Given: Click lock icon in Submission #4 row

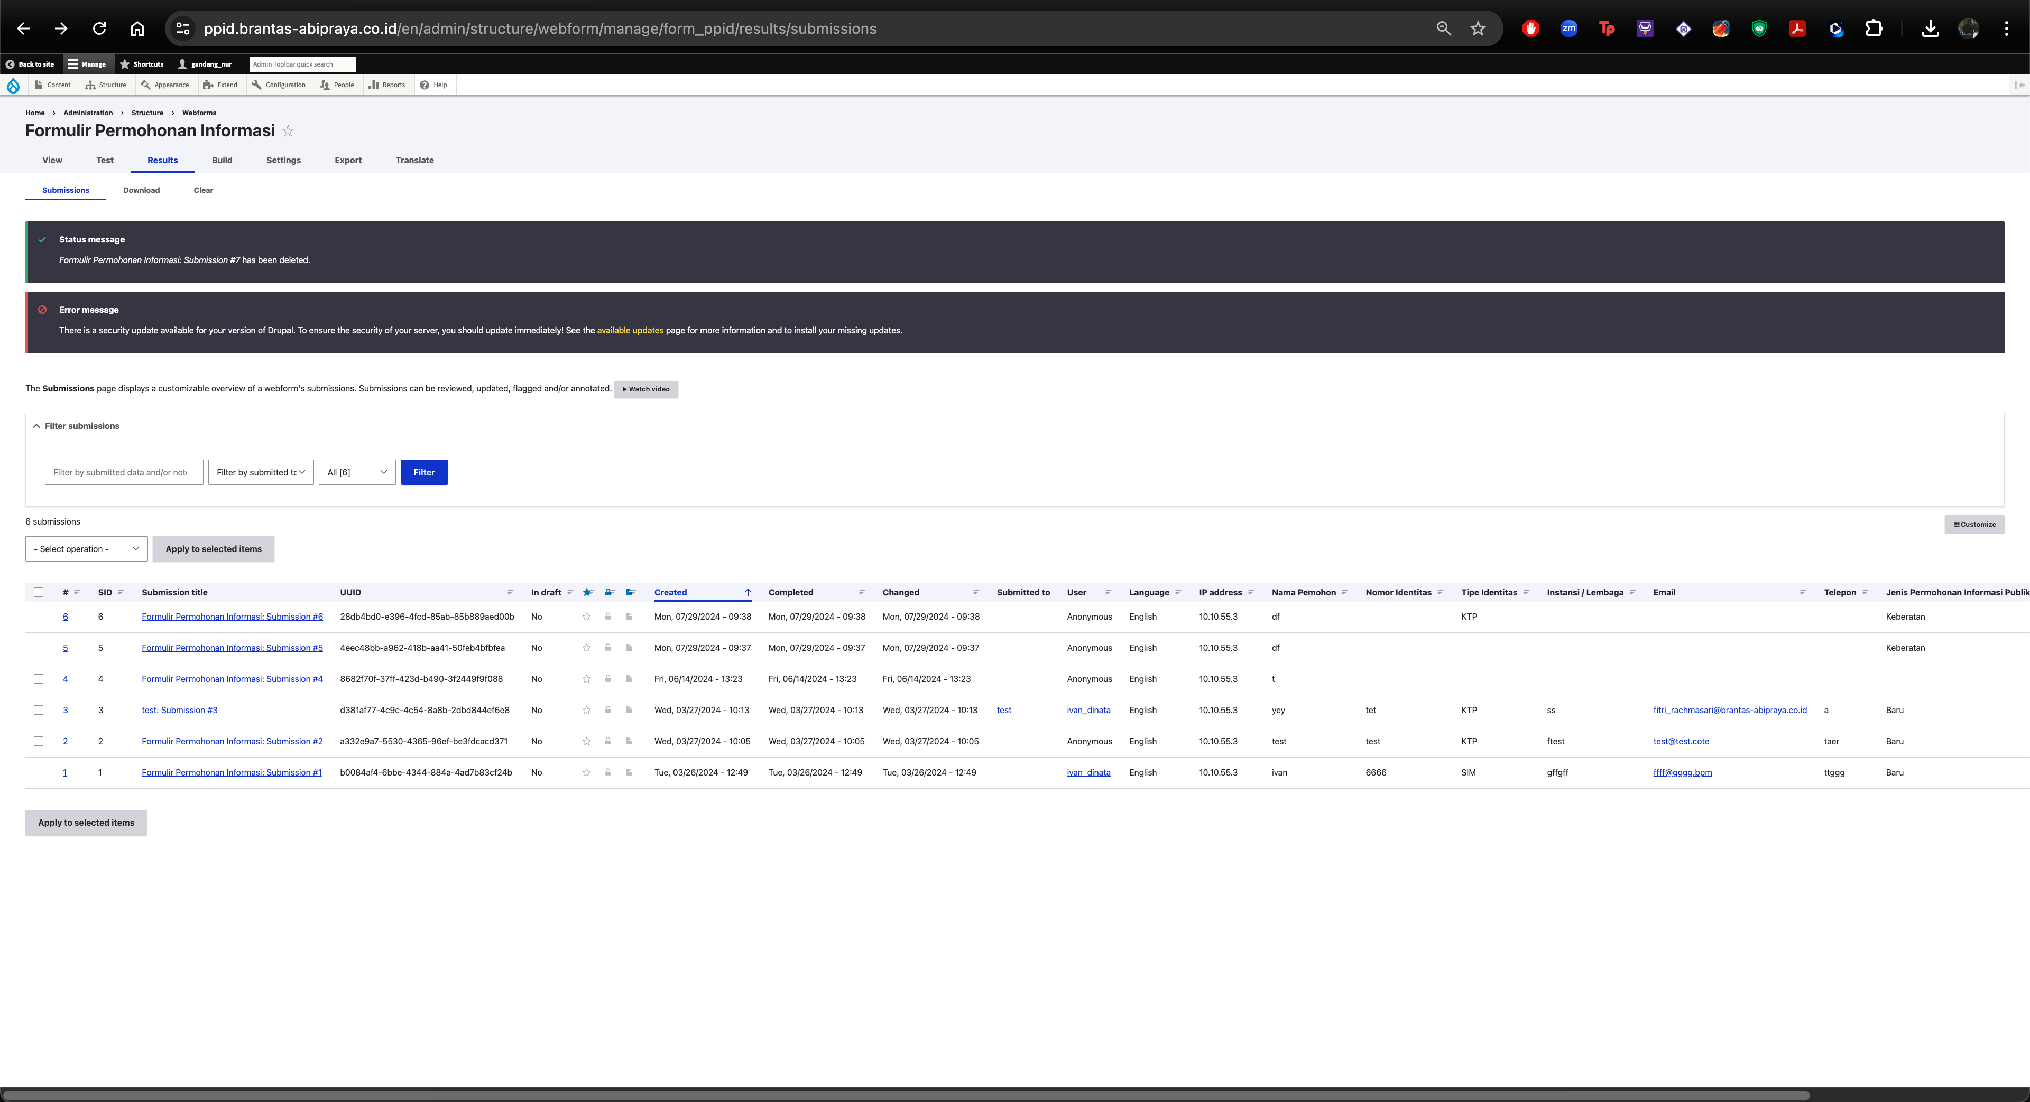Looking at the screenshot, I should click(607, 679).
